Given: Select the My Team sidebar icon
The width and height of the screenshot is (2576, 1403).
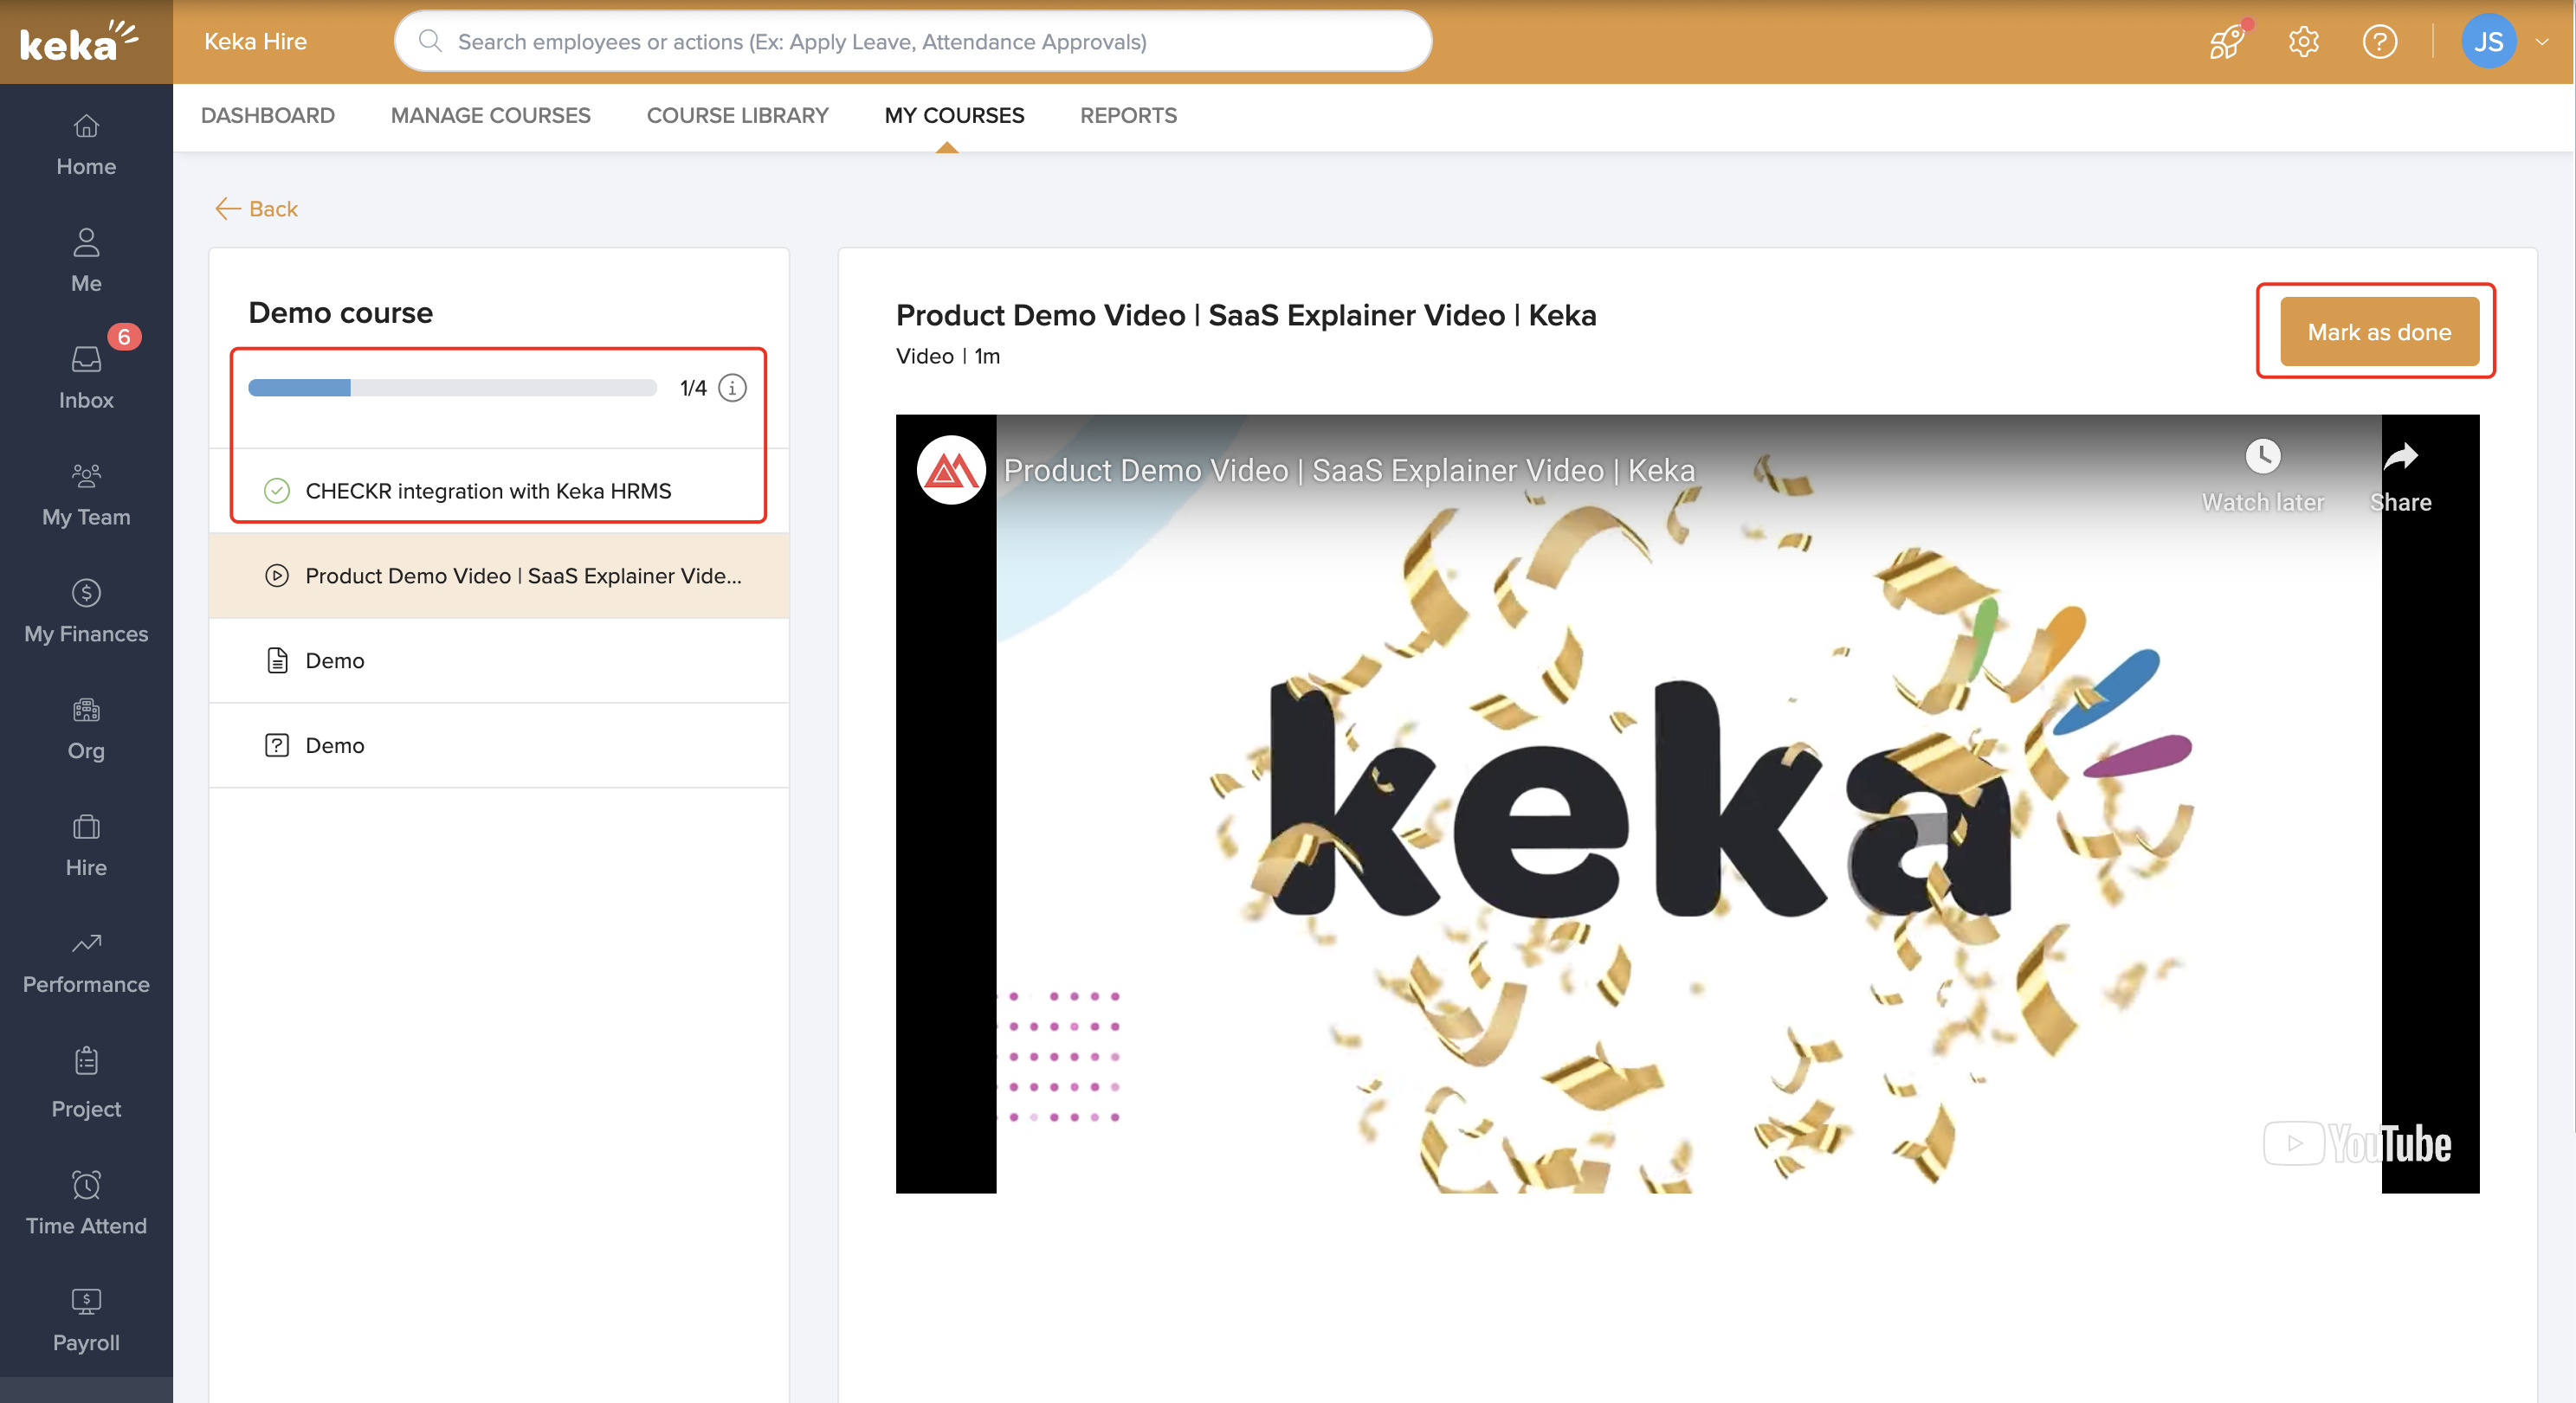Looking at the screenshot, I should click(x=85, y=490).
